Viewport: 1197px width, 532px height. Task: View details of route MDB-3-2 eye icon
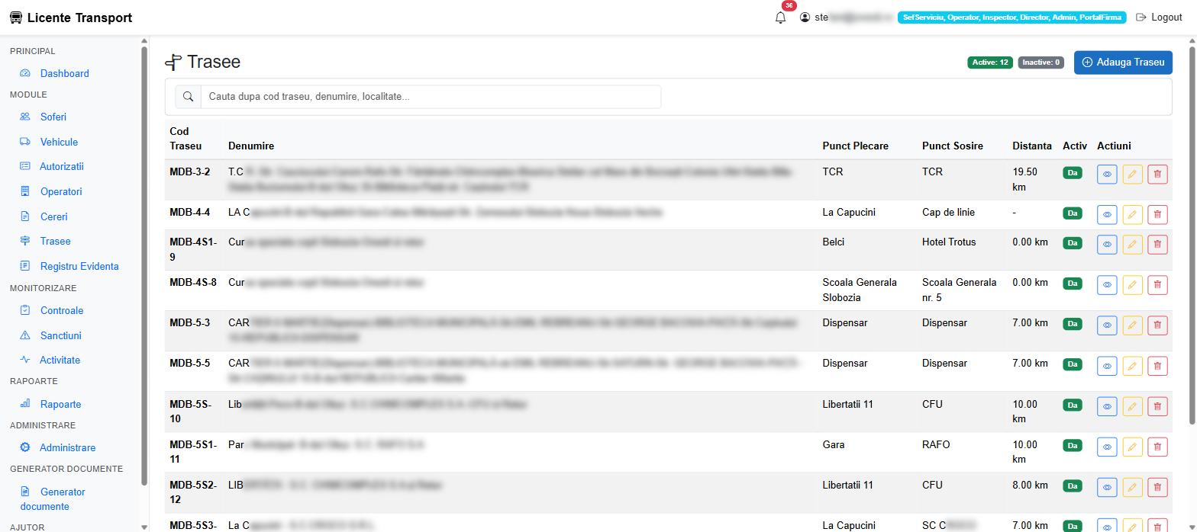pyautogui.click(x=1107, y=175)
